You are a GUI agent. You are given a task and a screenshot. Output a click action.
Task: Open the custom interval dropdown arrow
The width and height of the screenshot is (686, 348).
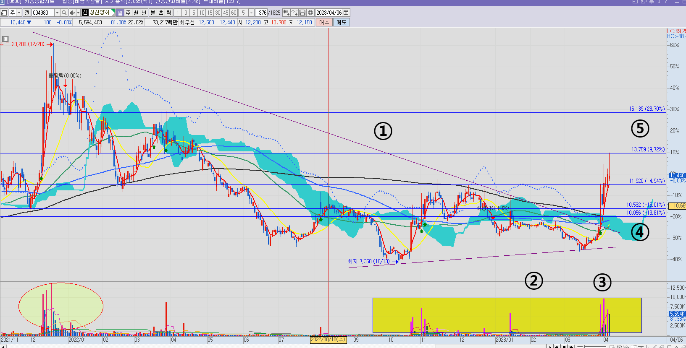(251, 13)
